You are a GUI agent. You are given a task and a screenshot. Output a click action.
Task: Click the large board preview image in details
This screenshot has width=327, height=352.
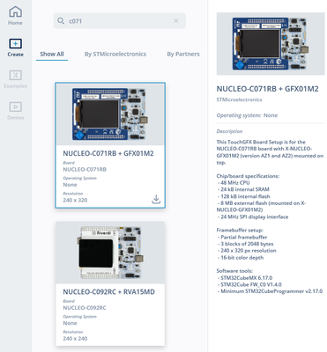[271, 43]
